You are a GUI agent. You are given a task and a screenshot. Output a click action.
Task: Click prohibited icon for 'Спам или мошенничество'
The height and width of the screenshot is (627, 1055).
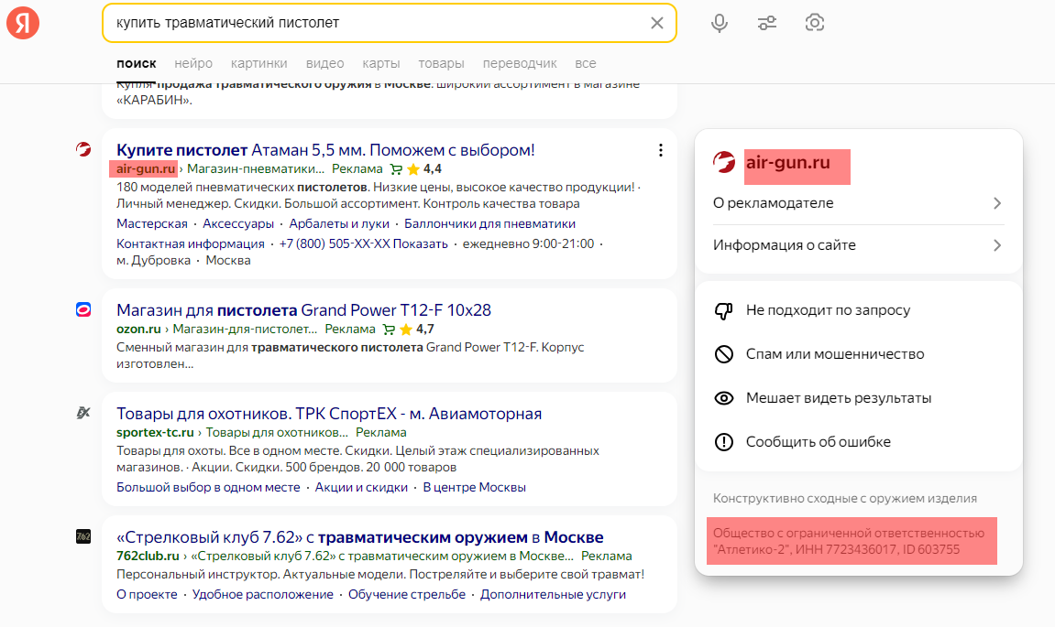[724, 354]
